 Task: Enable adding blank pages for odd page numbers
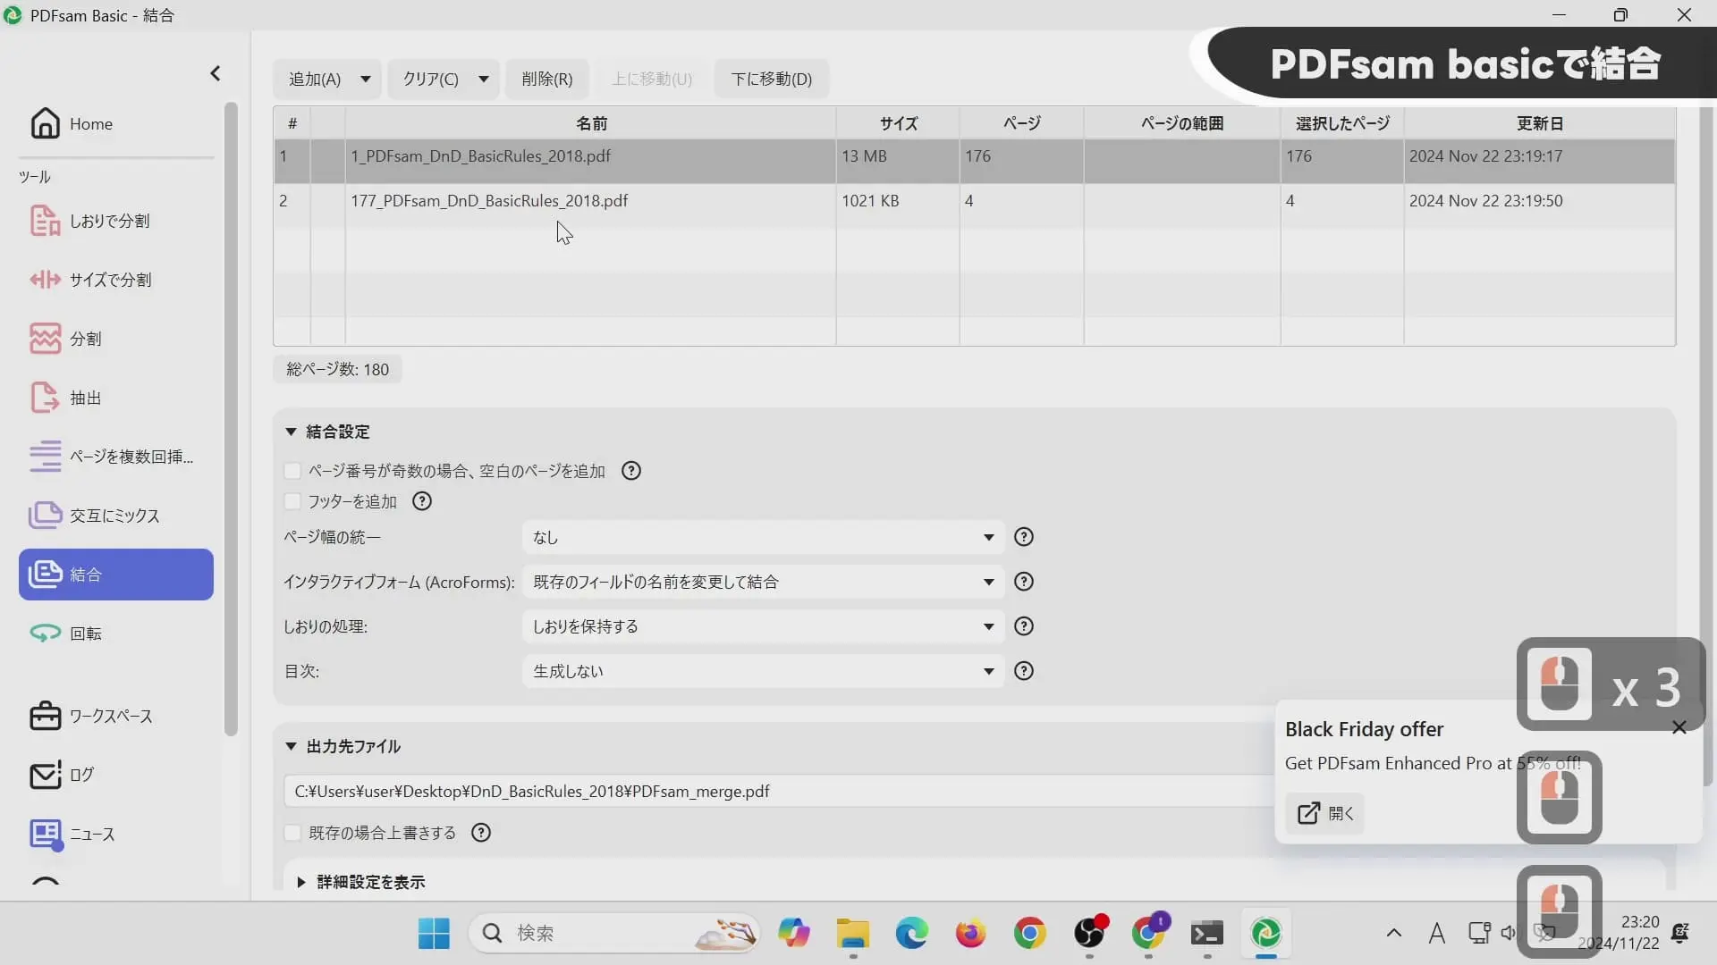pyautogui.click(x=292, y=471)
